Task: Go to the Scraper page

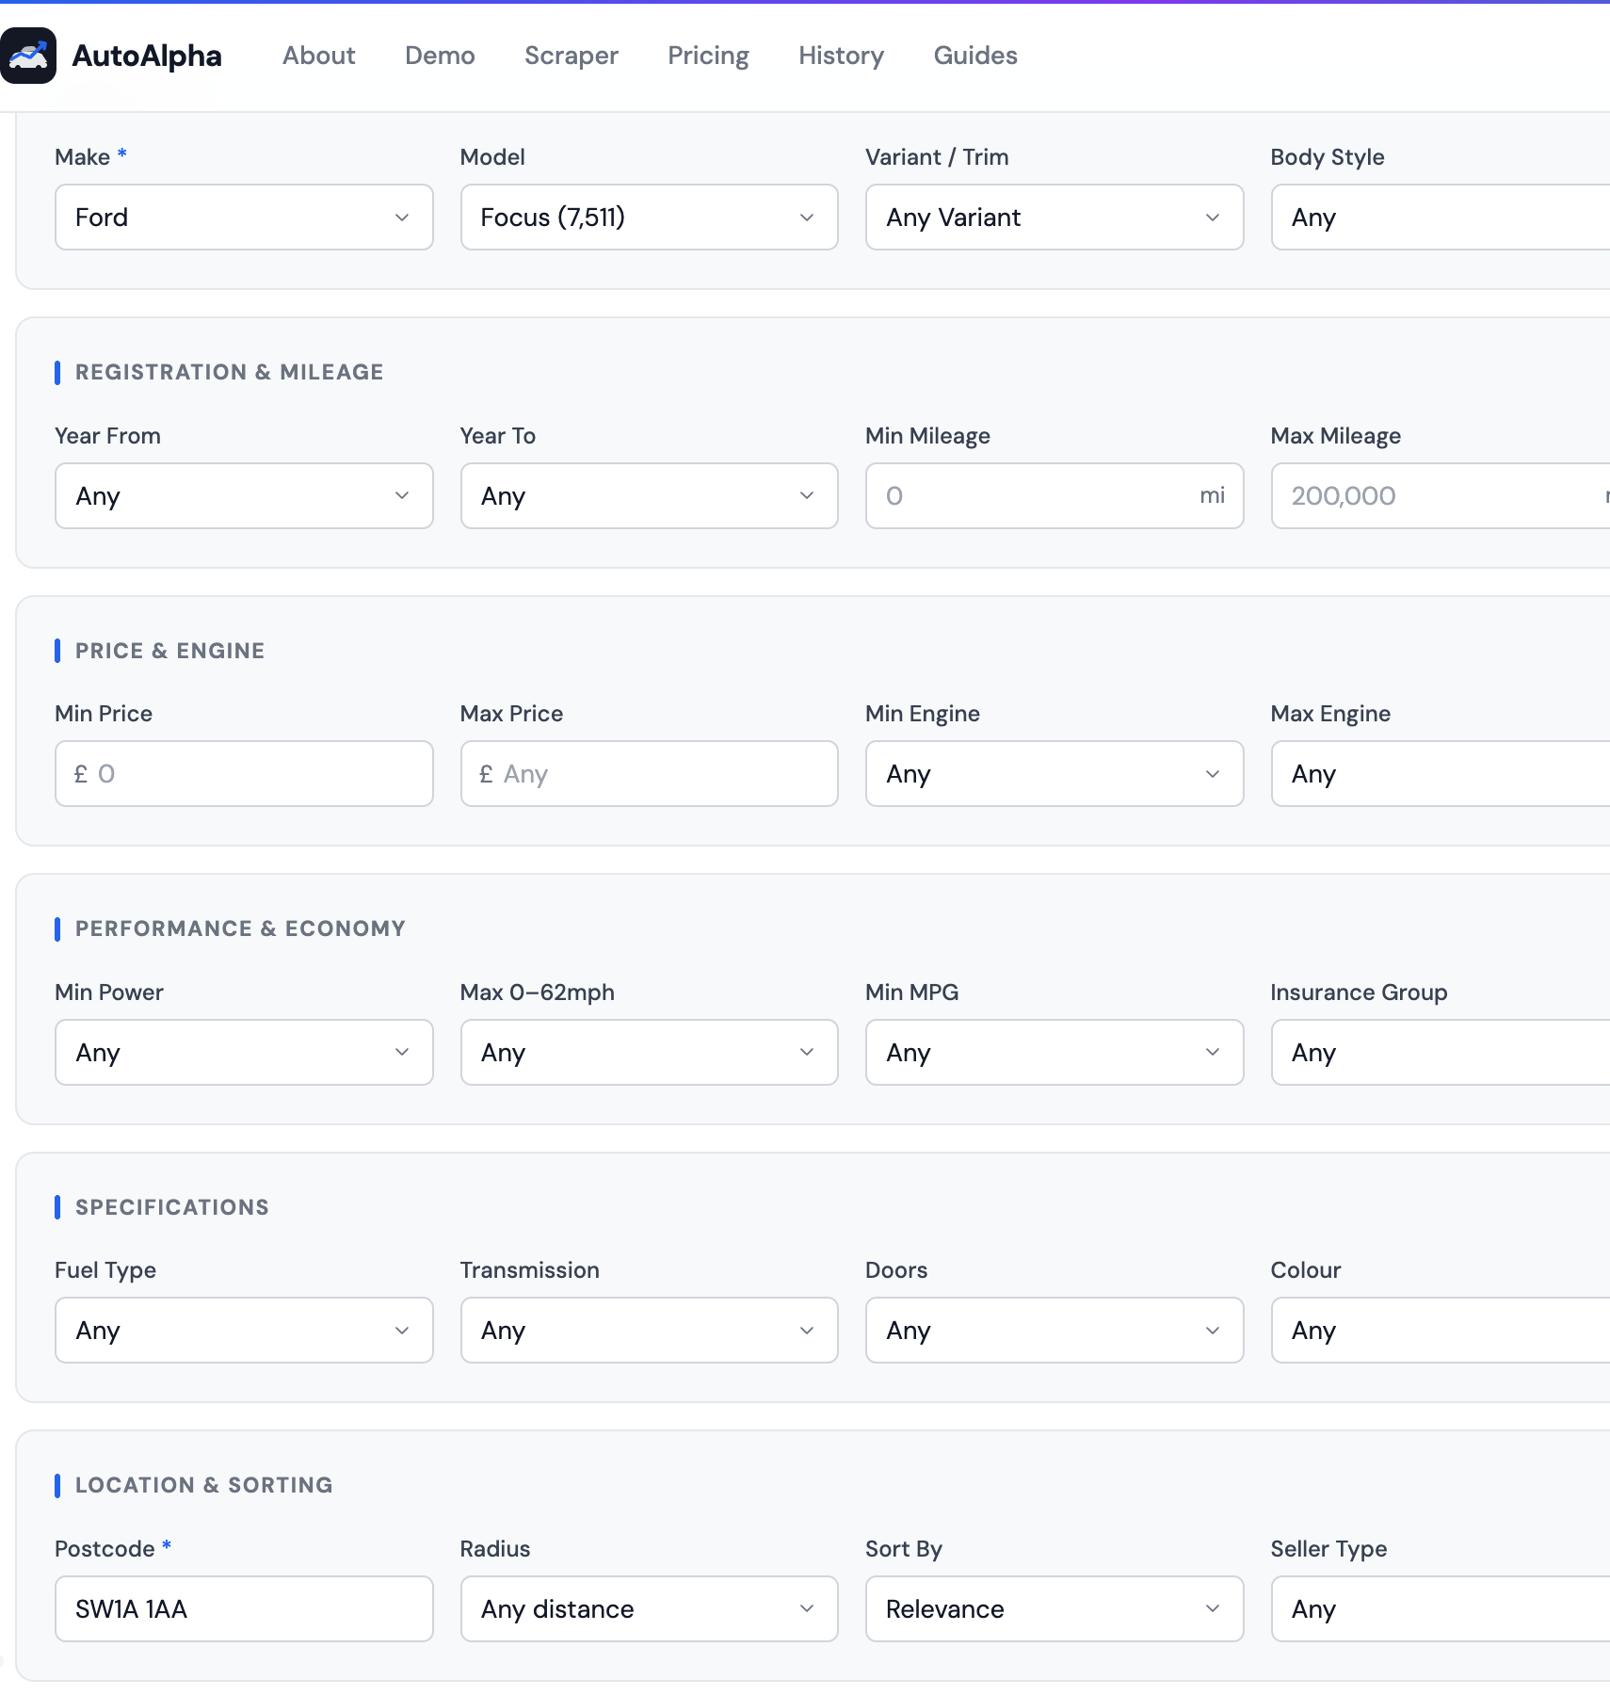Action: pyautogui.click(x=571, y=56)
